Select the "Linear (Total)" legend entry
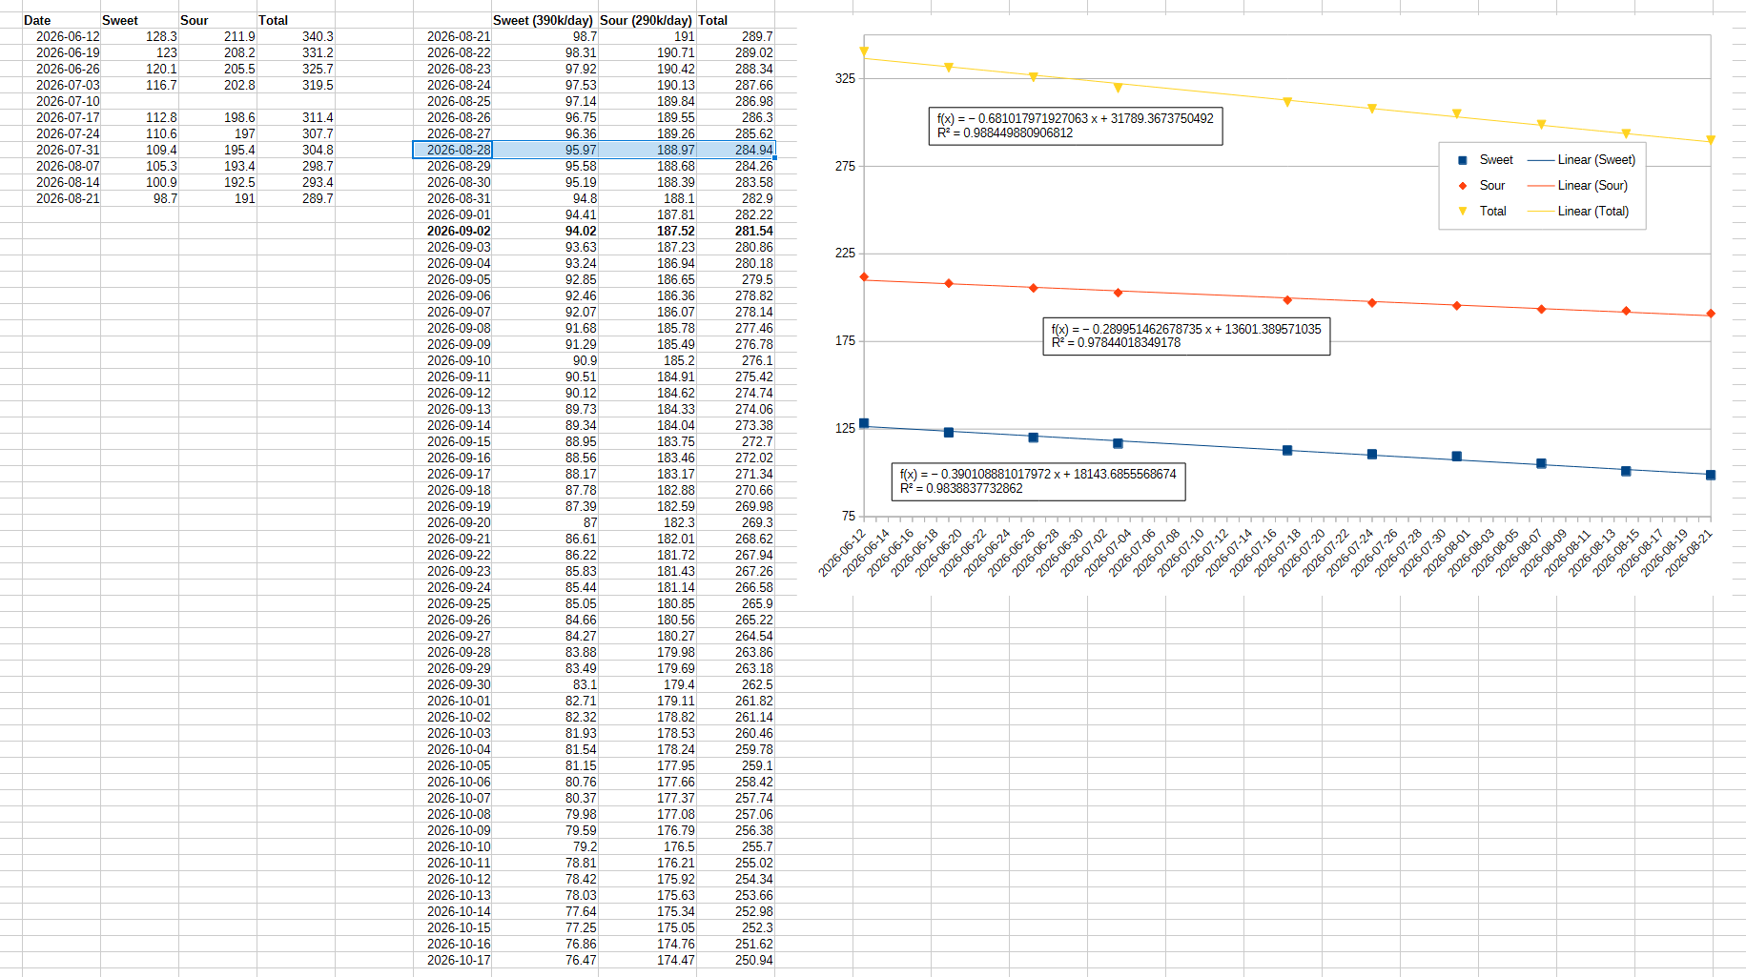This screenshot has width=1746, height=977. [1578, 212]
